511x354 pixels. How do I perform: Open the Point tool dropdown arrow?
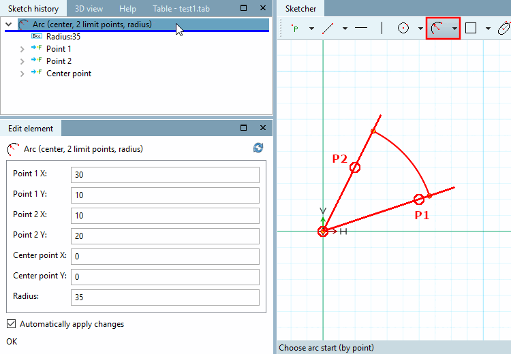(x=311, y=29)
